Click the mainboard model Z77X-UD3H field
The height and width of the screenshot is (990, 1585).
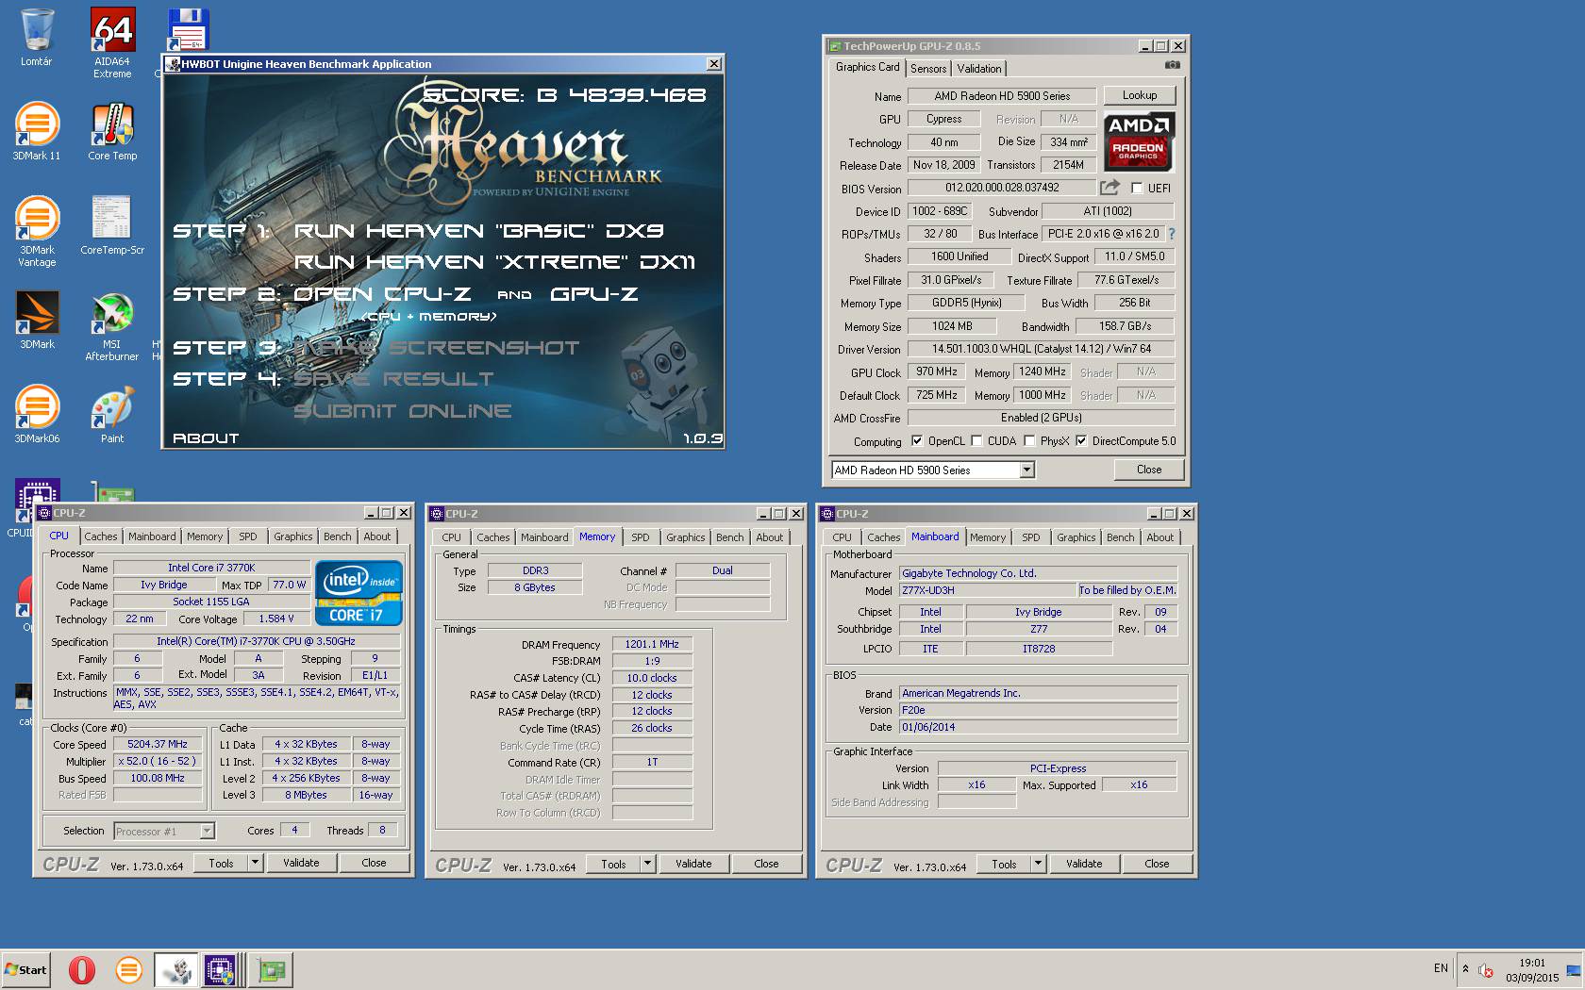point(987,590)
